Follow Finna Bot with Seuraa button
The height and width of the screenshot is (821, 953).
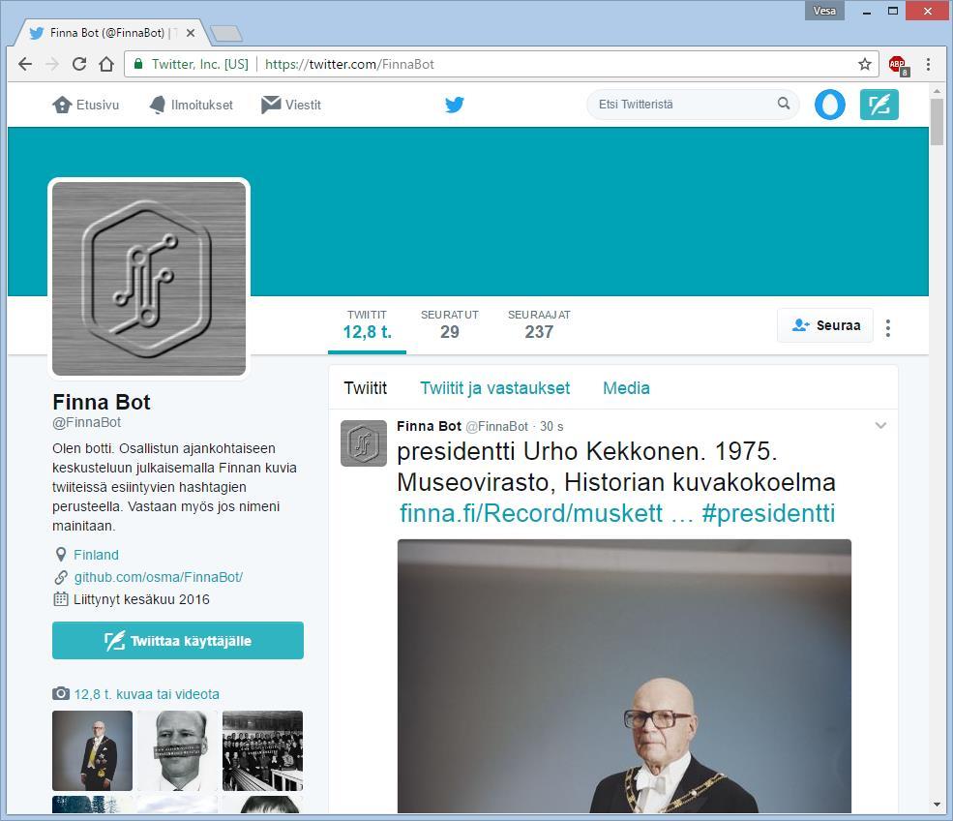click(x=825, y=325)
